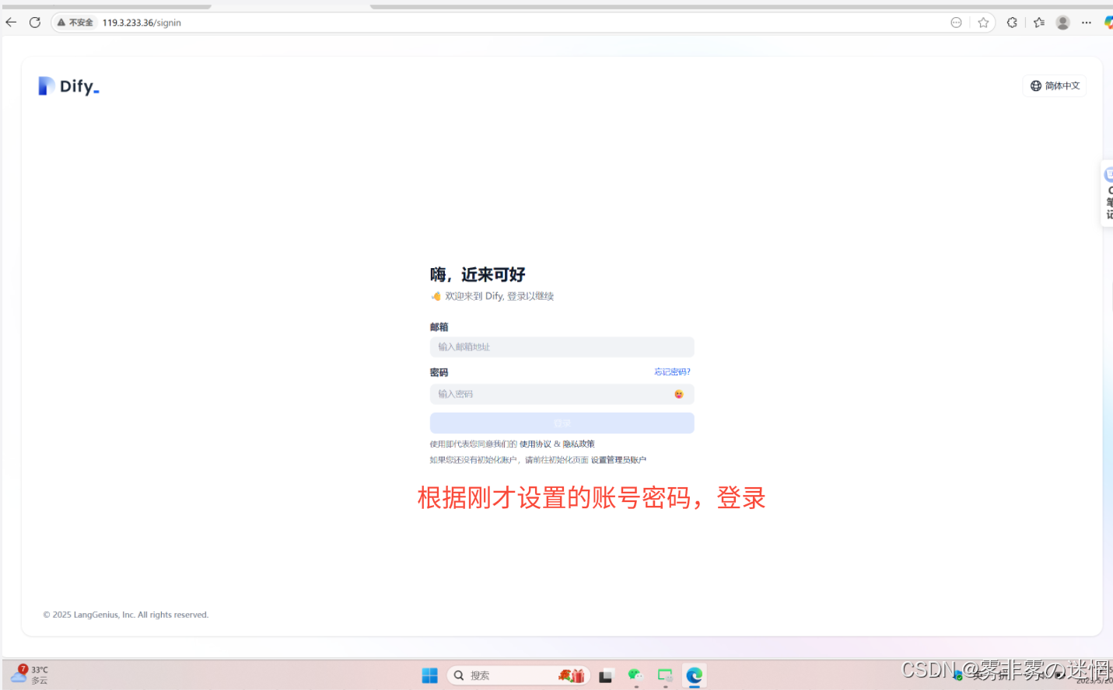Open the weather widget showing 33°C

[30, 674]
